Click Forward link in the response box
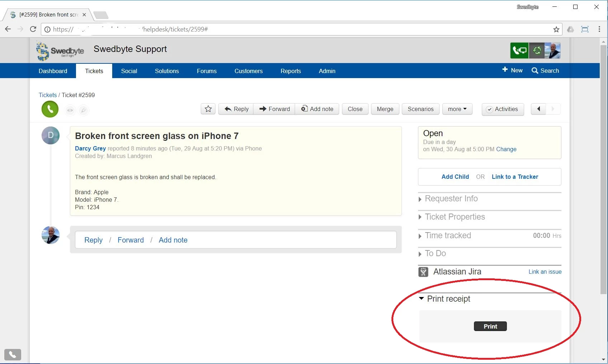This screenshot has height=364, width=608. pyautogui.click(x=131, y=240)
